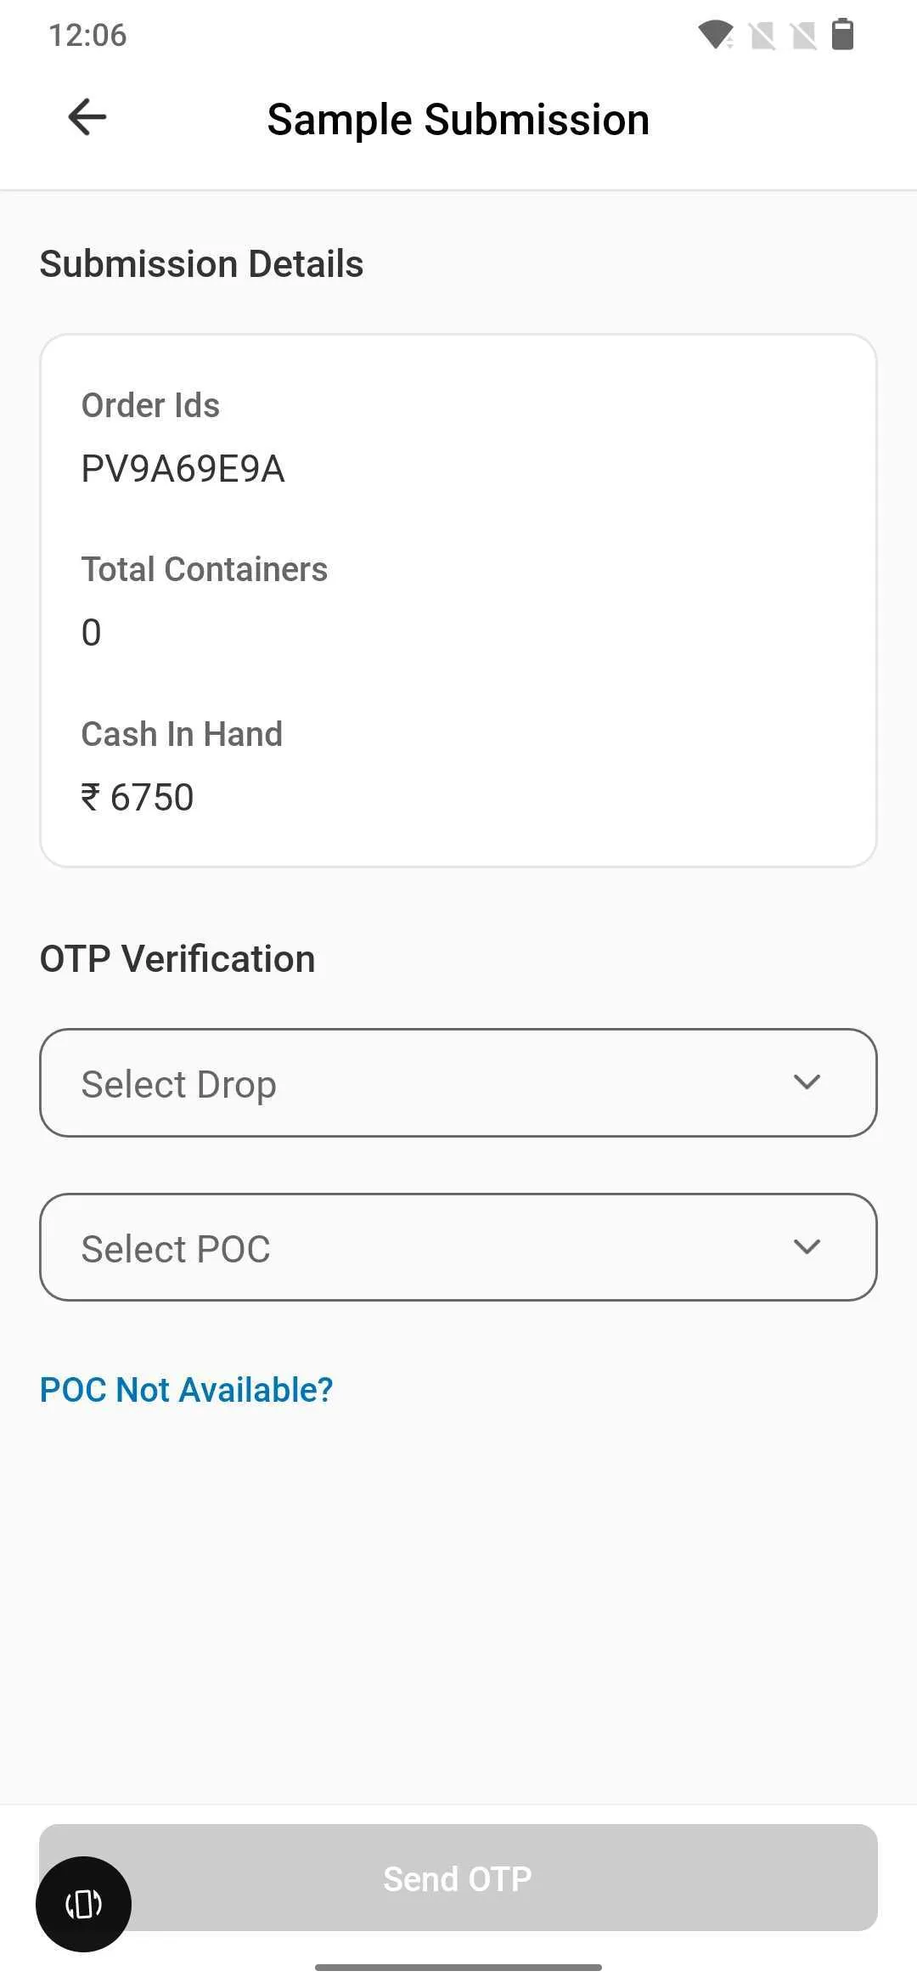Tap the home gesture bar at bottom
The width and height of the screenshot is (917, 1988).
coord(458,1967)
